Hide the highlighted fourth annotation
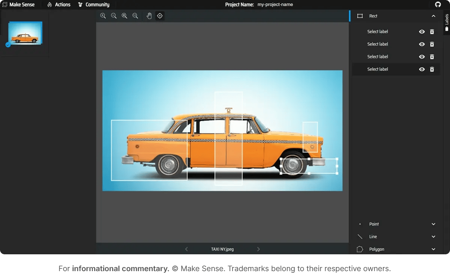This screenshot has height=273, width=450. click(422, 69)
